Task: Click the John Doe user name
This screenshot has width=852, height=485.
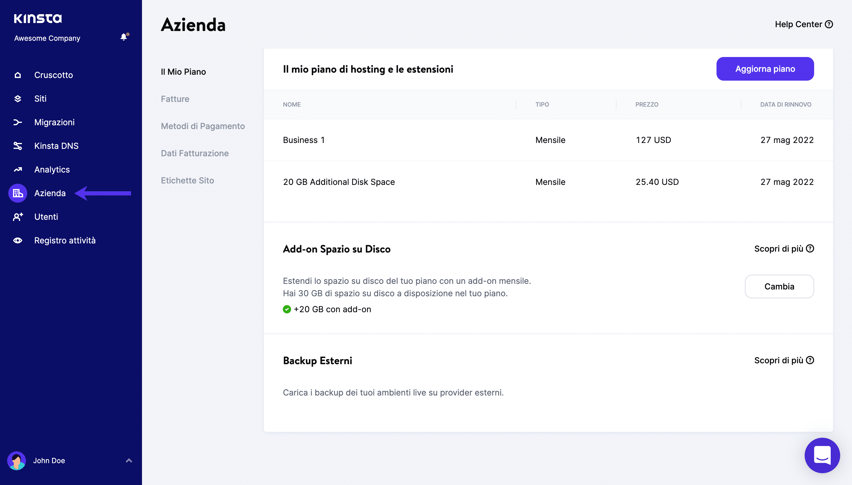Action: (x=49, y=461)
